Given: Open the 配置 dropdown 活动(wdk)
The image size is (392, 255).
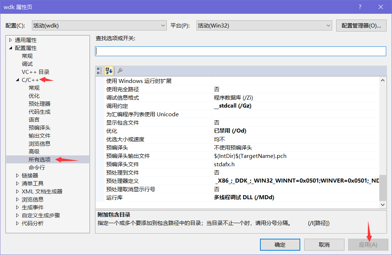Looking at the screenshot, I should (x=99, y=25).
